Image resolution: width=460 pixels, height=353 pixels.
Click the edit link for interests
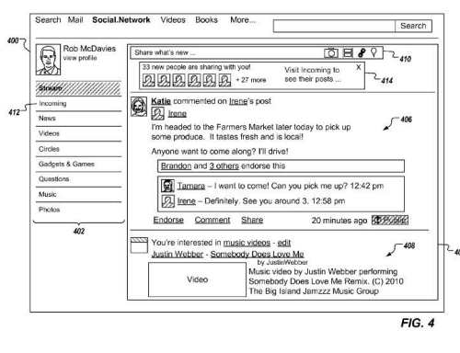point(284,243)
